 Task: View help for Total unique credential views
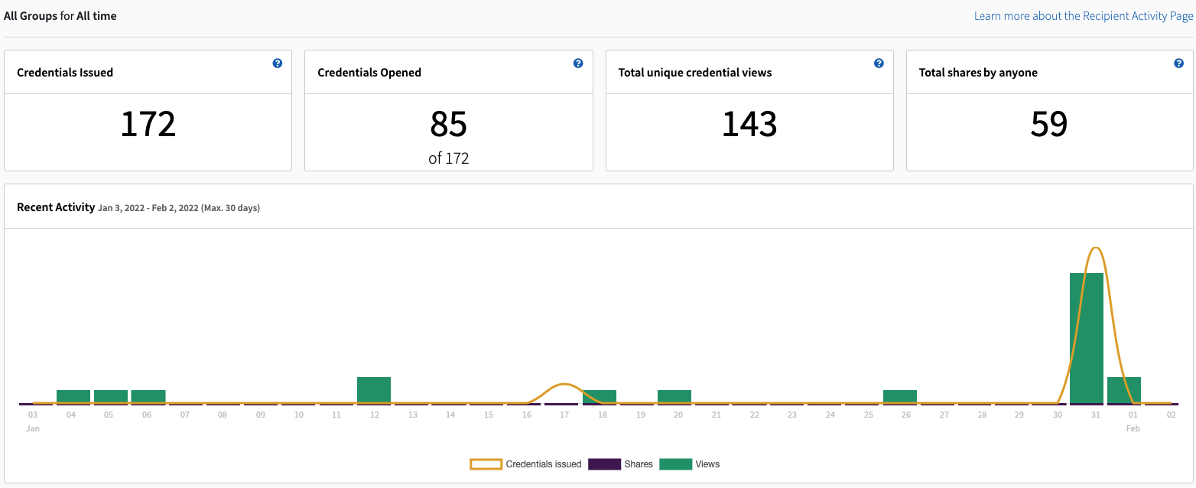point(879,63)
